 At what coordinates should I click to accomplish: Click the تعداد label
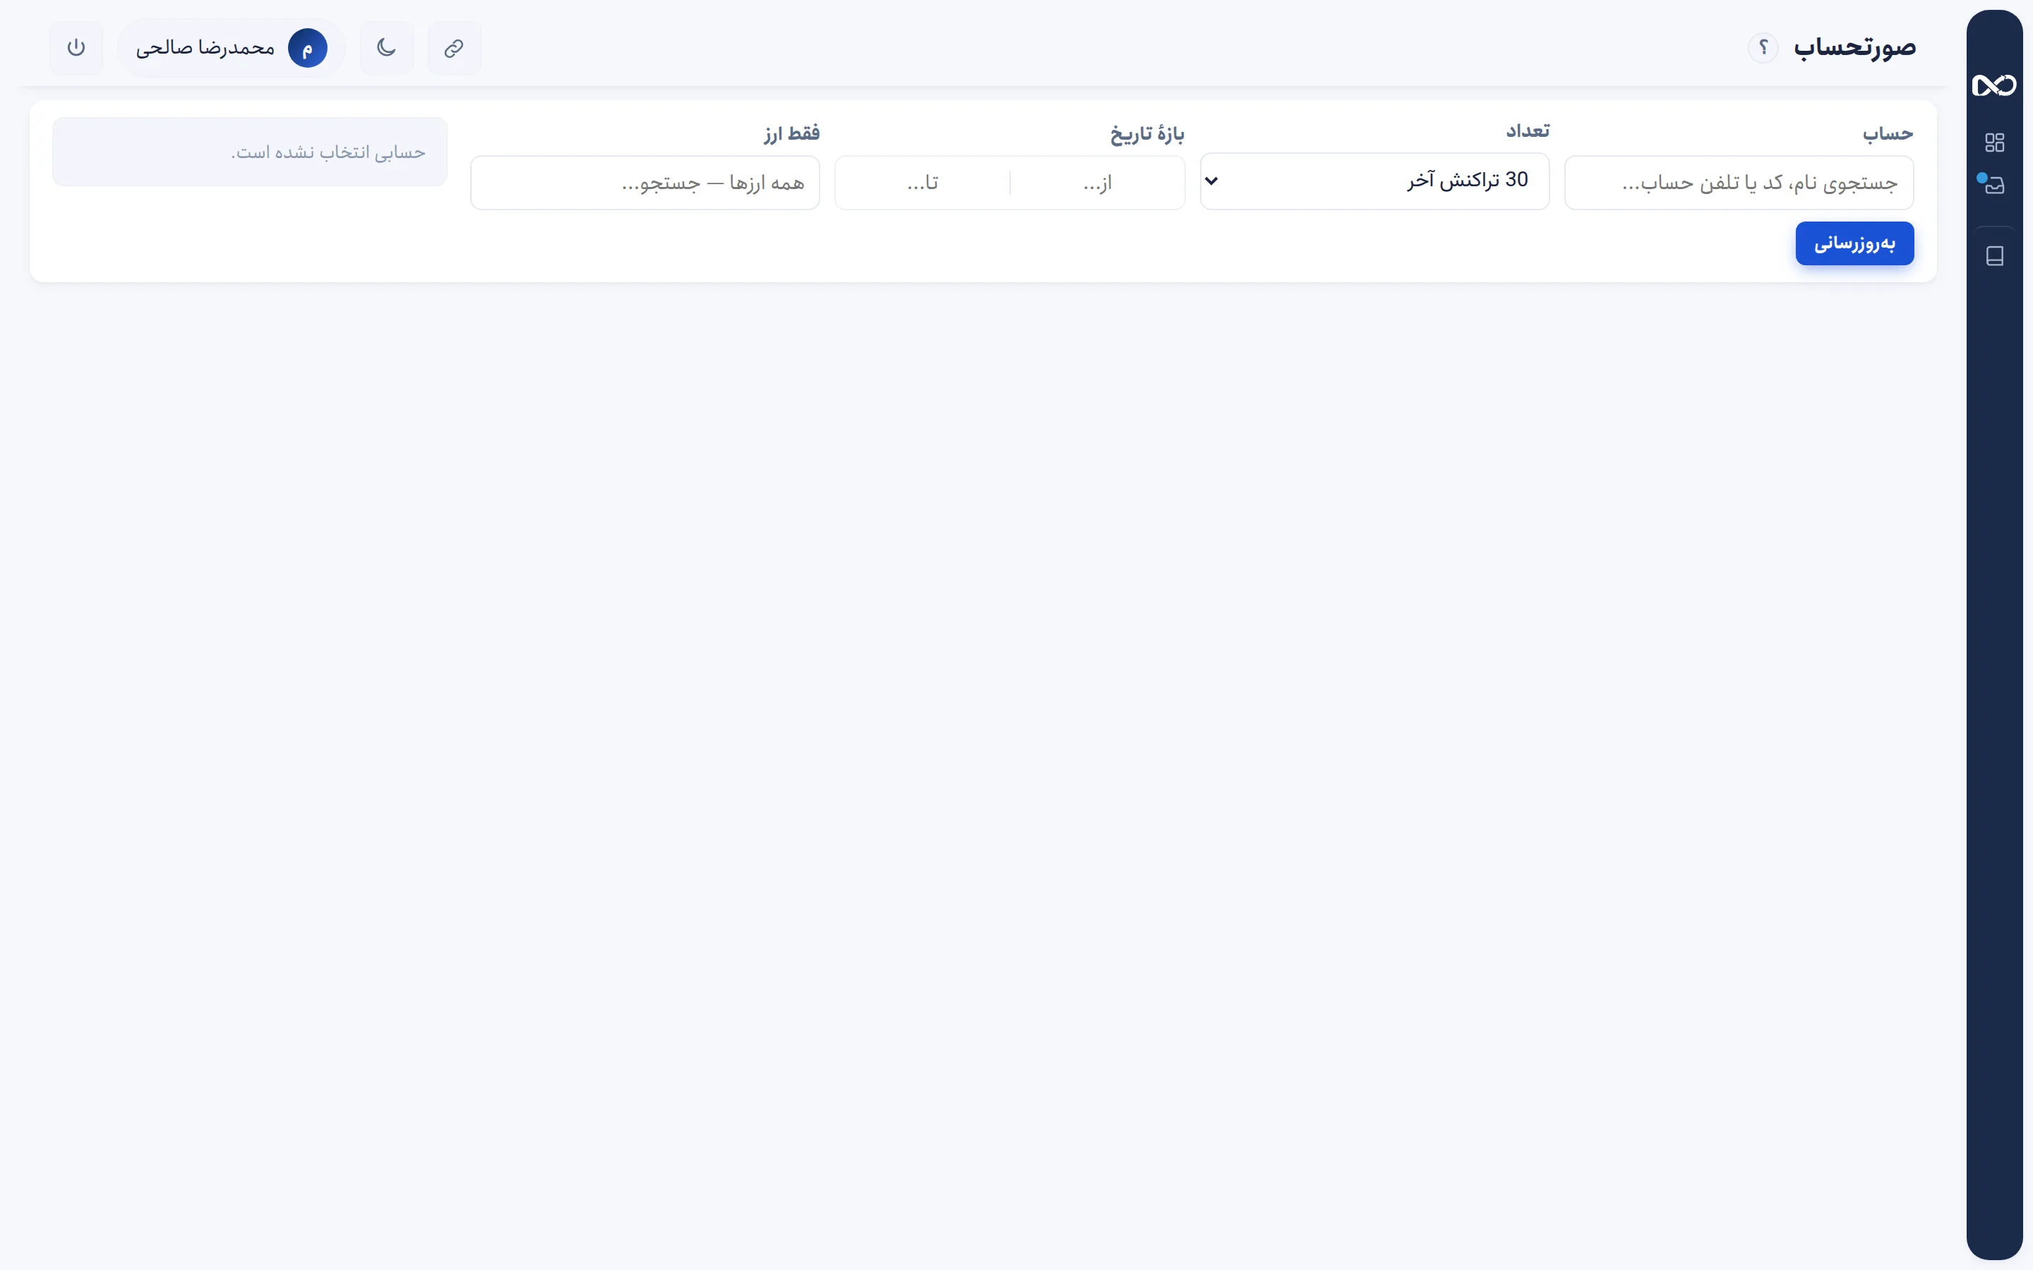pyautogui.click(x=1528, y=131)
